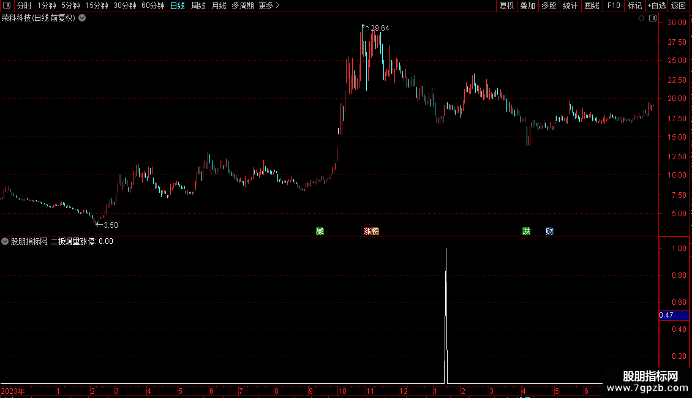Select the 60分钟 period
Image resolution: width=692 pixels, height=398 pixels.
[x=152, y=6]
